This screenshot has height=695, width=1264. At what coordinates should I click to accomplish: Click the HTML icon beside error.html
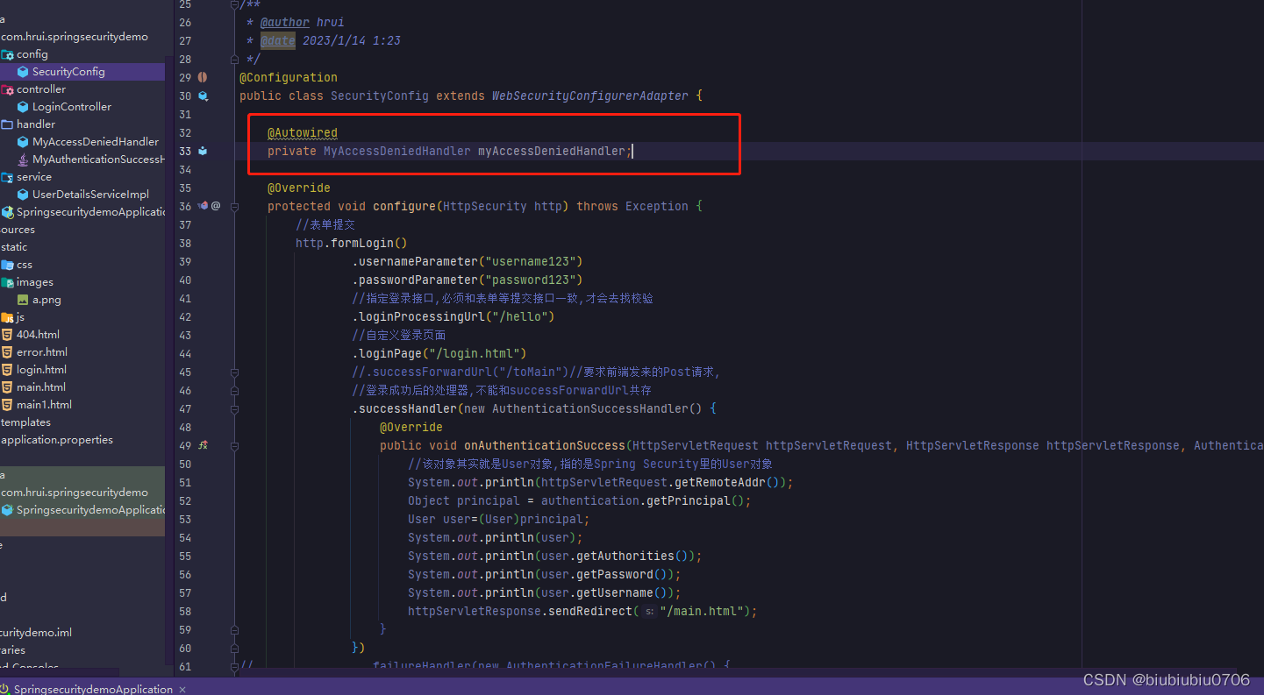[x=7, y=352]
